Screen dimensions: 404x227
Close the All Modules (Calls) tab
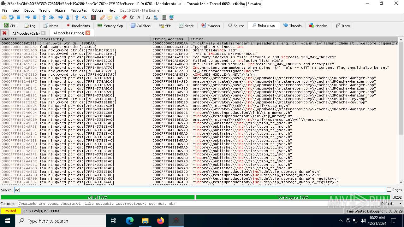tap(43, 33)
